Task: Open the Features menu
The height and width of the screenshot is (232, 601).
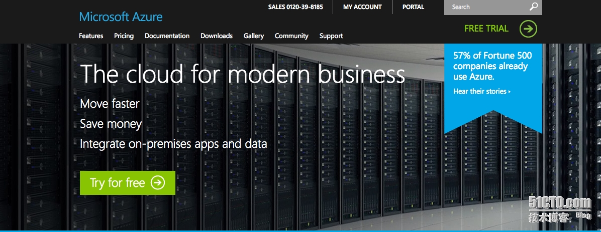Action: (x=91, y=36)
